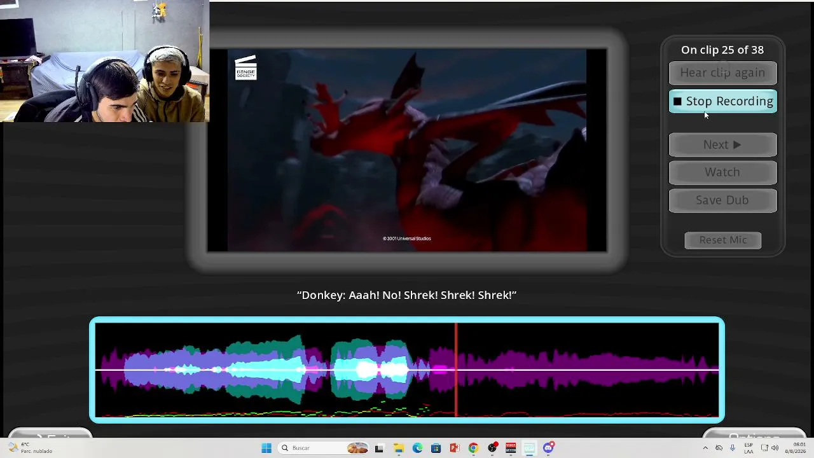Viewport: 814px width, 458px height.
Task: Open Microsoft Store from the taskbar
Action: pos(436,448)
